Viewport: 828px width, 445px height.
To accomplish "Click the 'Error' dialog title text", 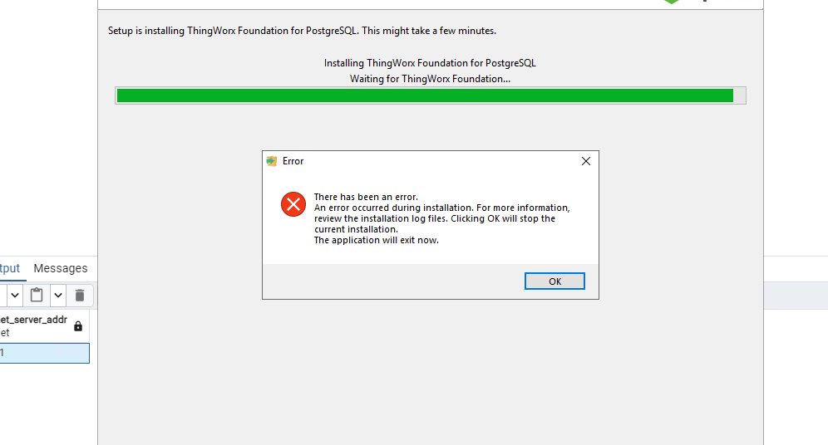I will (x=293, y=161).
